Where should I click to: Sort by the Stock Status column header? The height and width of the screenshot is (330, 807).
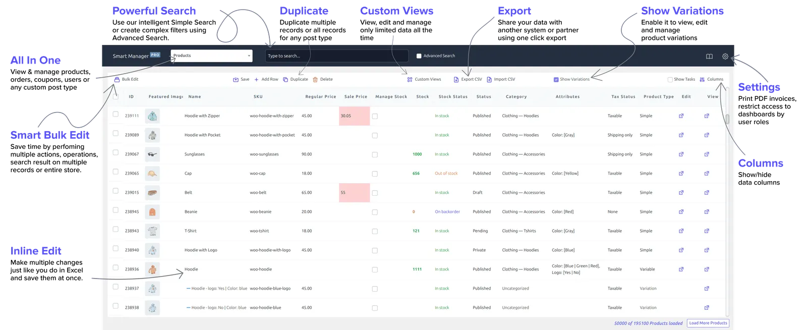click(453, 97)
